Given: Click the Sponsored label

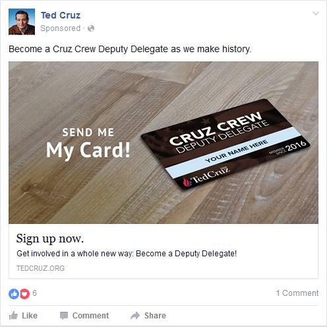Looking at the screenshot, I should coord(61,28).
